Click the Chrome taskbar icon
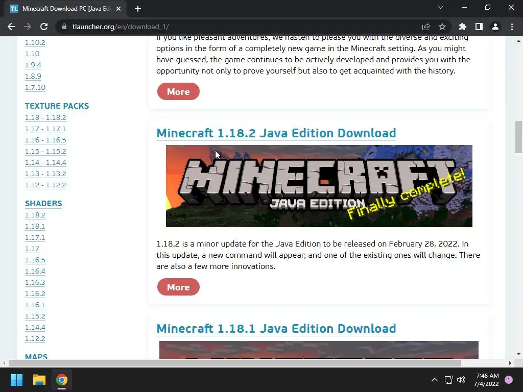This screenshot has height=392, width=523. pyautogui.click(x=62, y=380)
